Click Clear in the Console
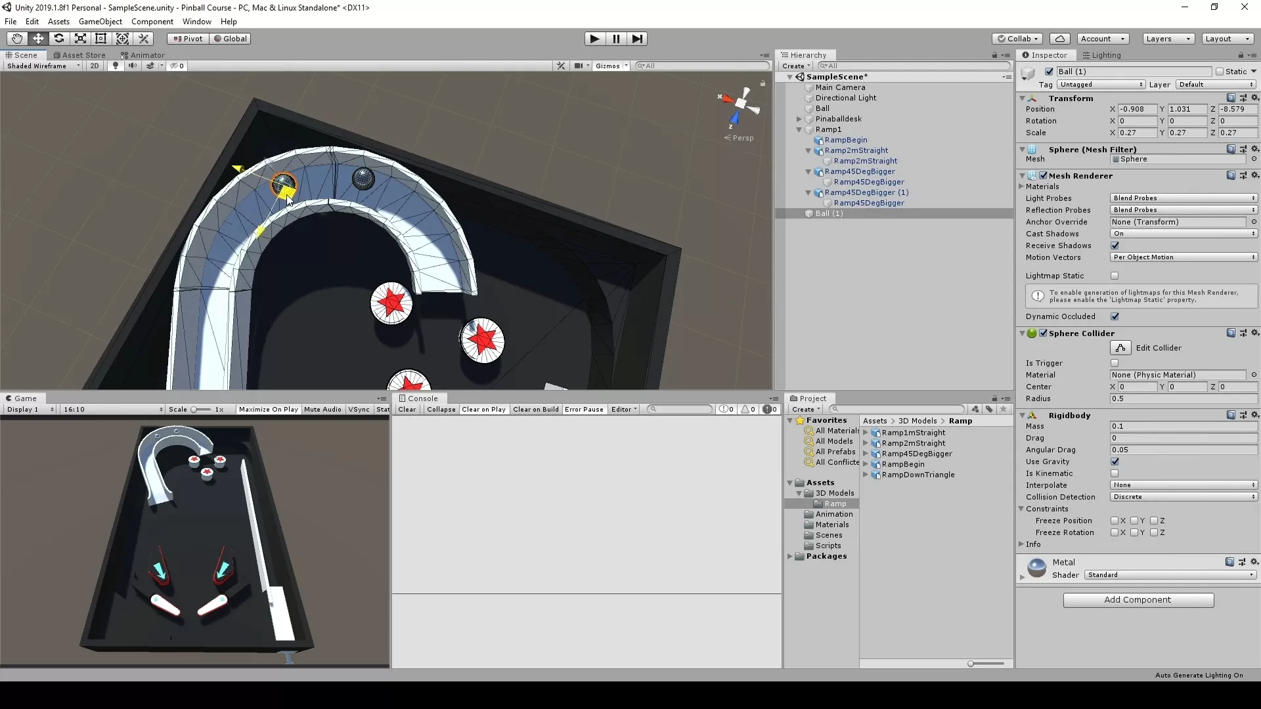The width and height of the screenshot is (1261, 709). click(407, 410)
